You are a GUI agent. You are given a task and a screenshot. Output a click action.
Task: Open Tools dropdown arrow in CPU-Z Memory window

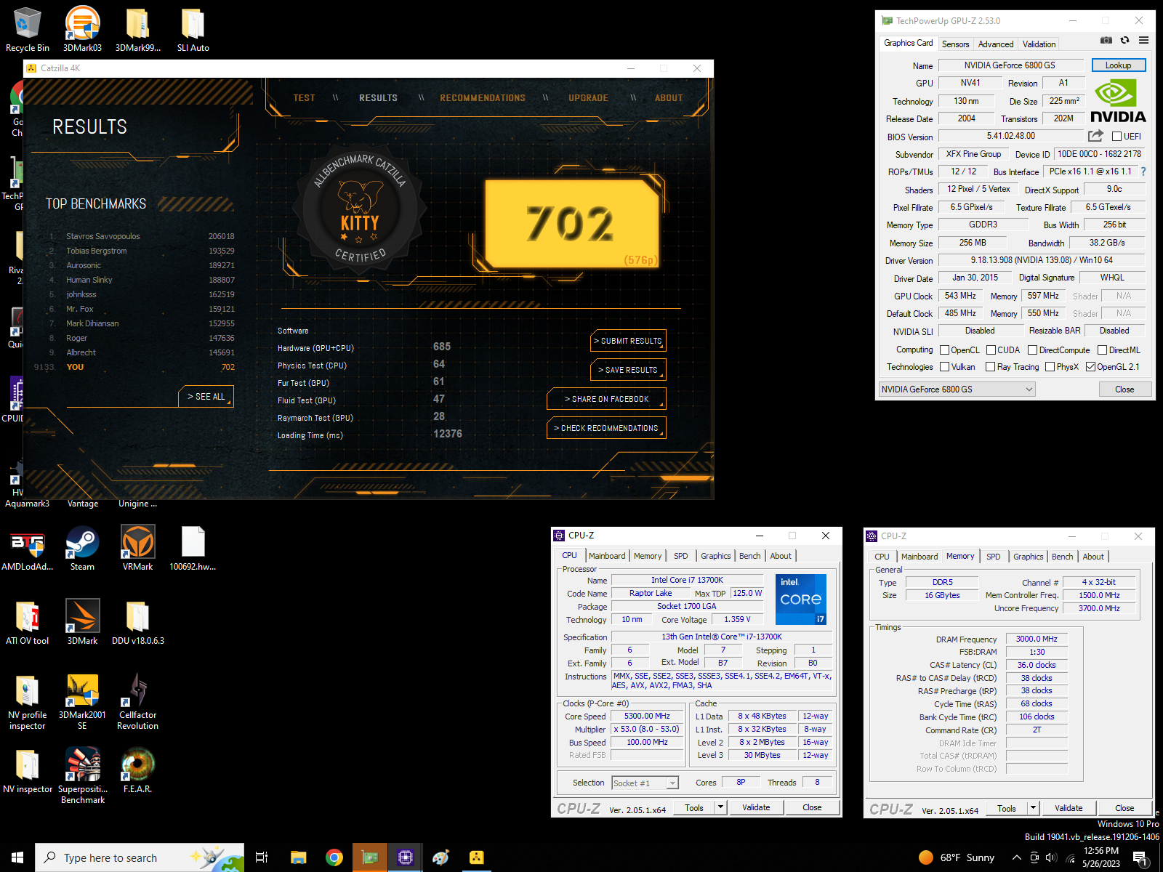1033,808
